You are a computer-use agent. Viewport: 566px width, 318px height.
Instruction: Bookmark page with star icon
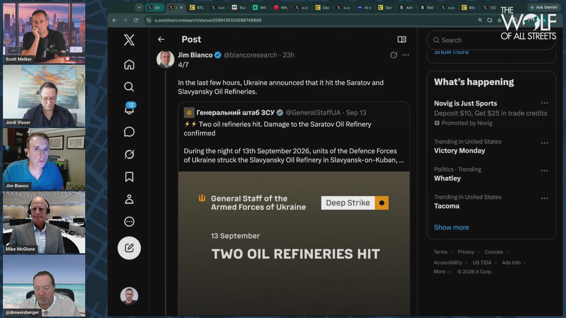[499, 20]
